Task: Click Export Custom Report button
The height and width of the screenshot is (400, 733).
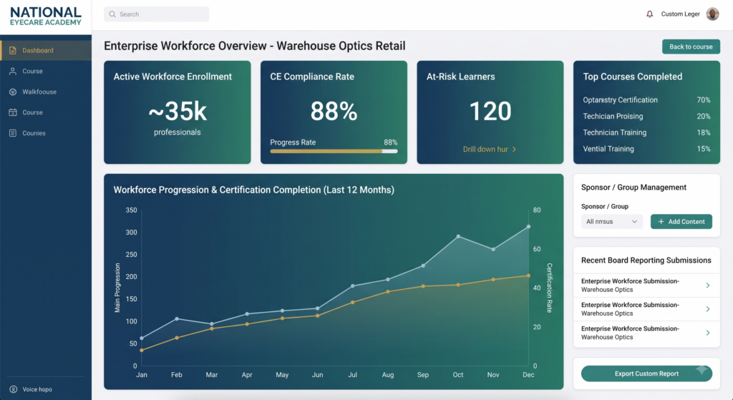Action: pyautogui.click(x=646, y=374)
